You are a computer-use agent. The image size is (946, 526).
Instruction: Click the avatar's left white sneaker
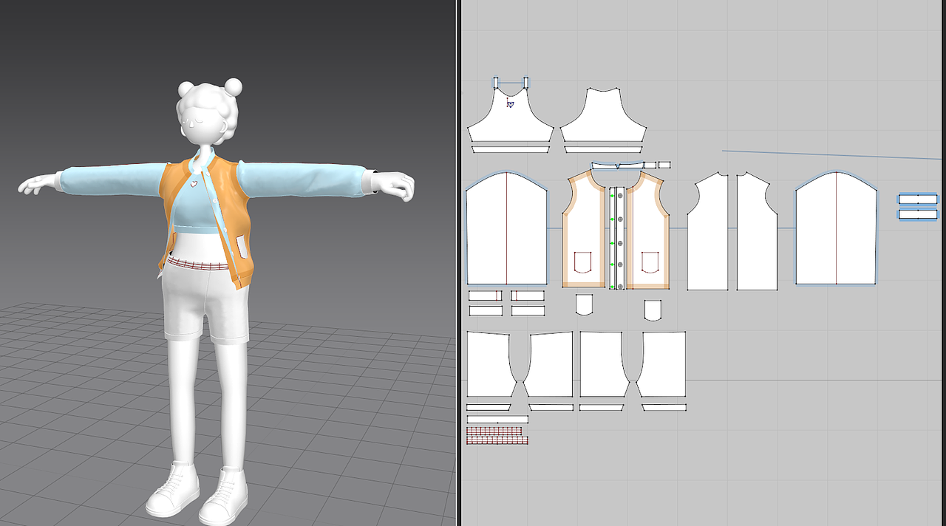[224, 497]
